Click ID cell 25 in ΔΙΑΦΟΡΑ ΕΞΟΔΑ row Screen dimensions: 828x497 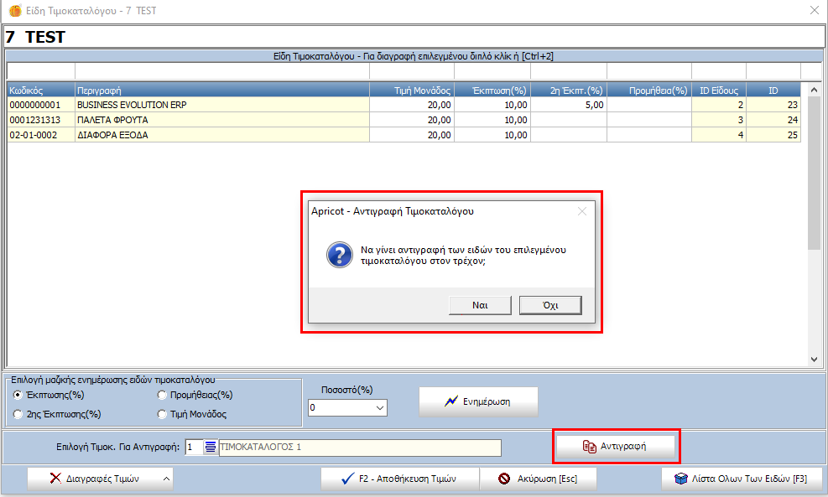[773, 135]
